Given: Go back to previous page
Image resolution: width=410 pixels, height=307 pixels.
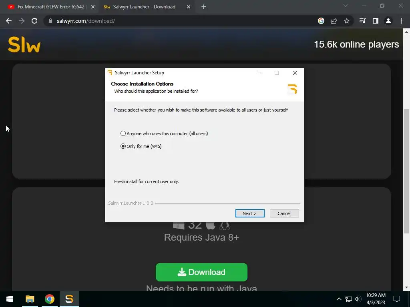Looking at the screenshot, I should [9, 21].
